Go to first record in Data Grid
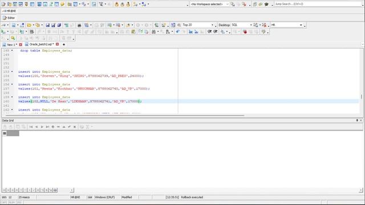This screenshot has width=365, height=205. (31, 127)
